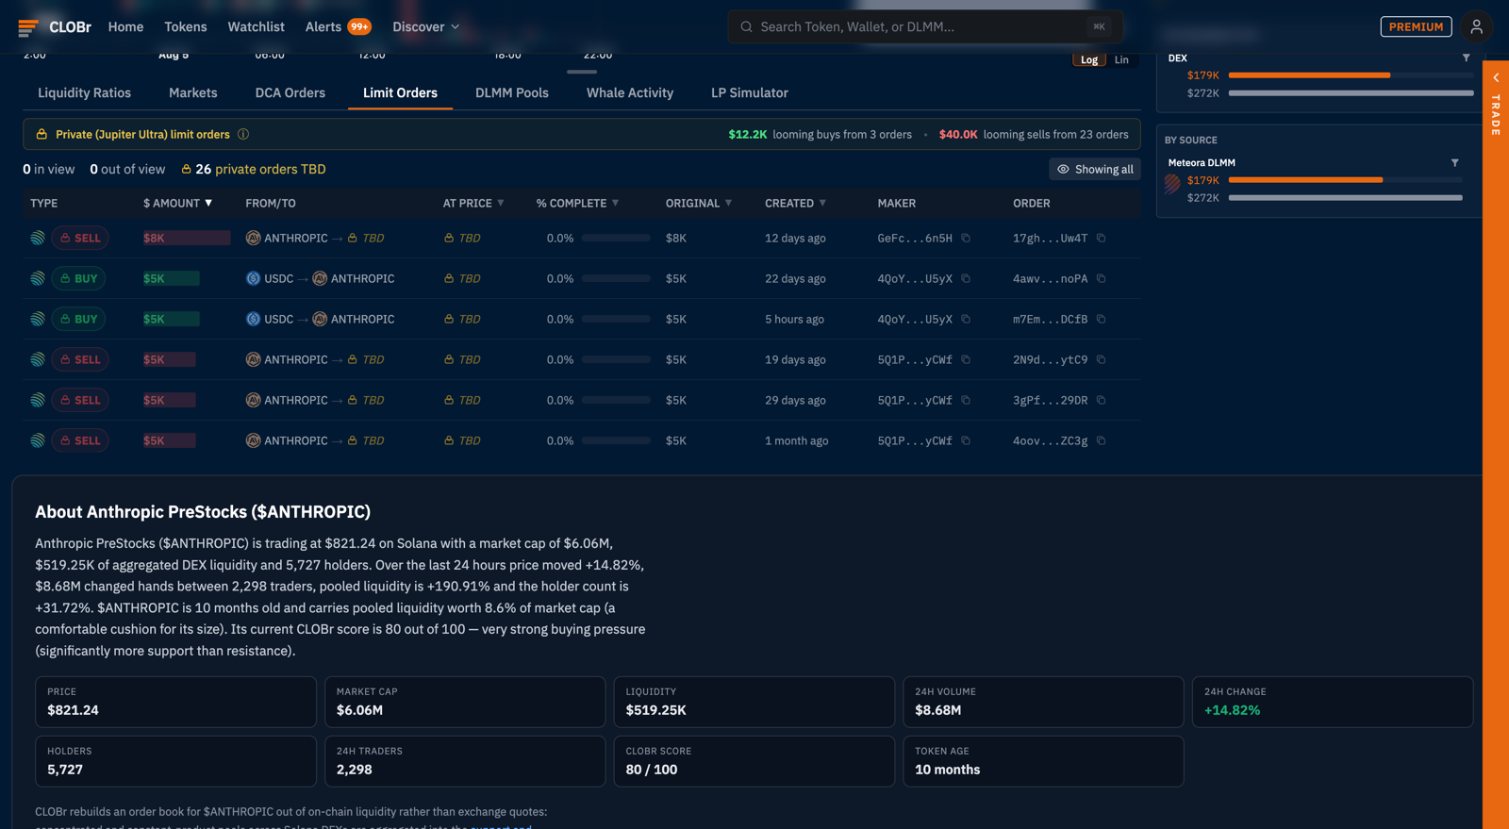This screenshot has width=1509, height=829.
Task: Focus the Search Token, Wallet, or DLMM field
Action: [924, 26]
